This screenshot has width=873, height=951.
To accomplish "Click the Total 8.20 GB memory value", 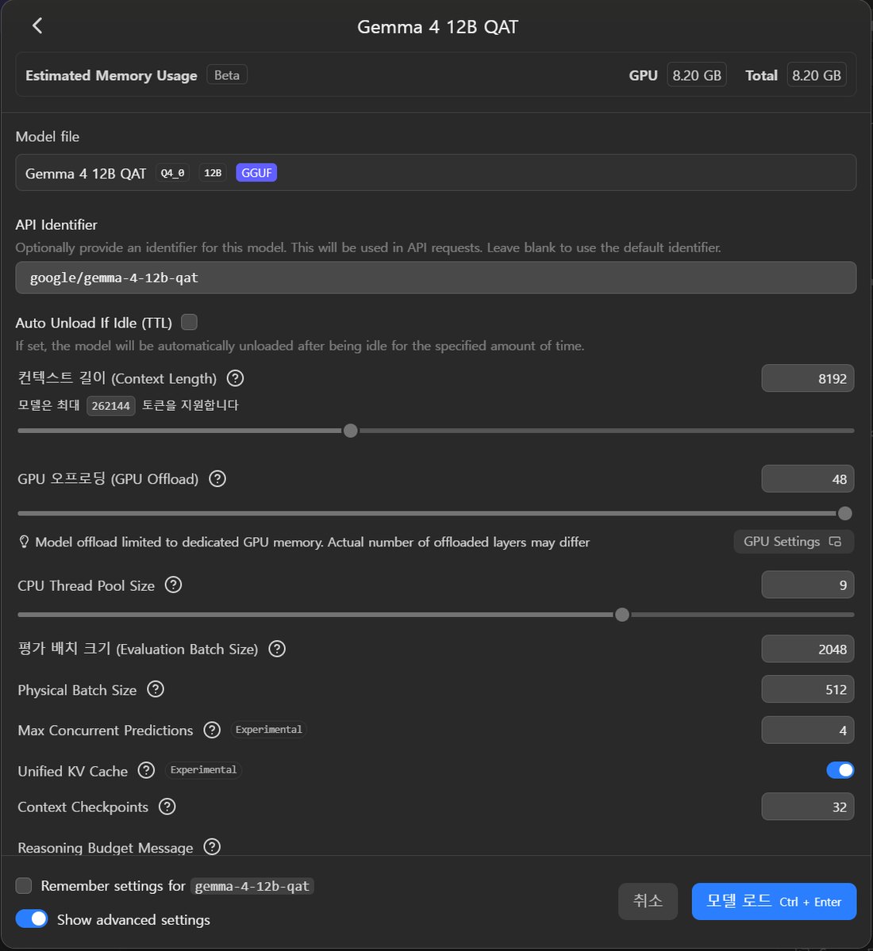I will [x=816, y=75].
